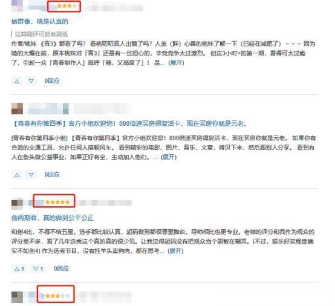The width and height of the screenshot is (335, 306).
Task: Open the avatar of the bottom reviewer
Action: pyautogui.click(x=17, y=298)
